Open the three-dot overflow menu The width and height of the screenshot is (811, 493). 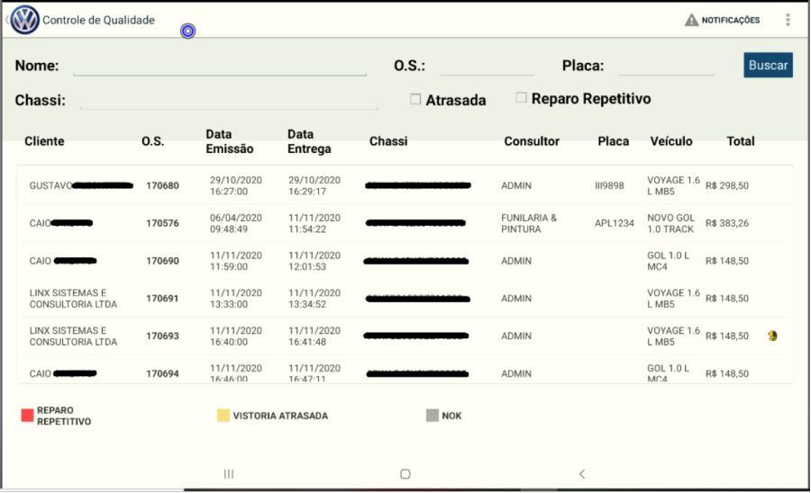(788, 20)
